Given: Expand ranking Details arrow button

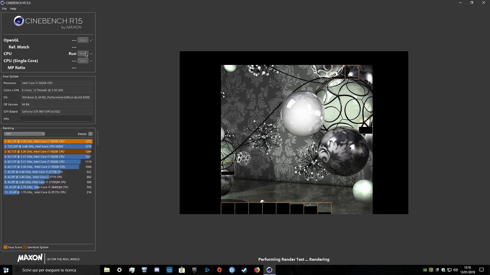Looking at the screenshot, I should (x=90, y=134).
